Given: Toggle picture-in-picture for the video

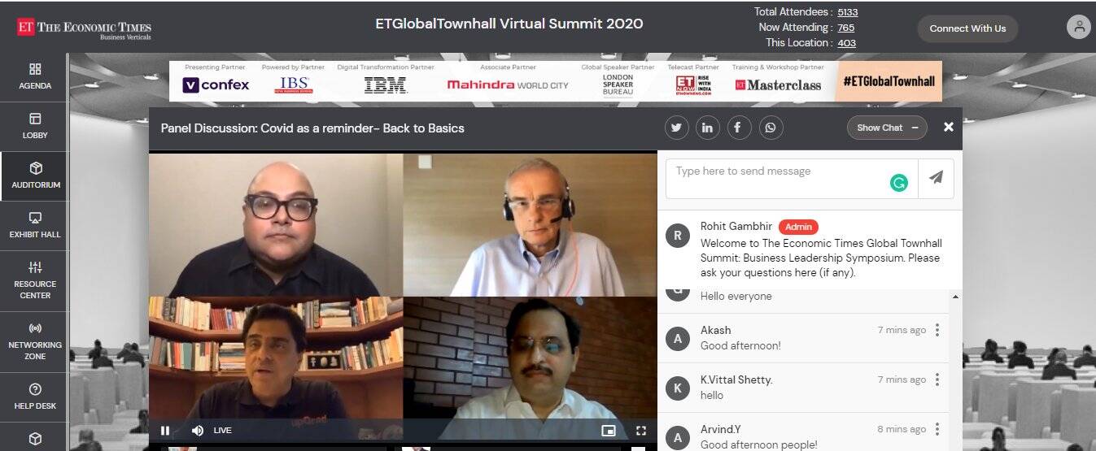Looking at the screenshot, I should click(x=609, y=431).
